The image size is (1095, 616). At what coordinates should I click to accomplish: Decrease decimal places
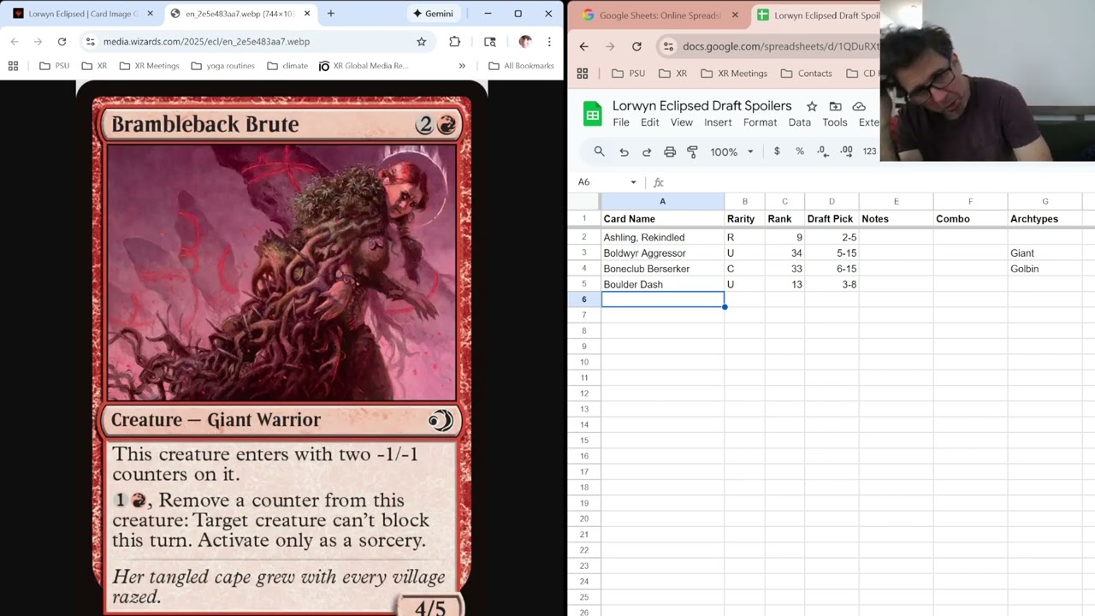pyautogui.click(x=823, y=151)
